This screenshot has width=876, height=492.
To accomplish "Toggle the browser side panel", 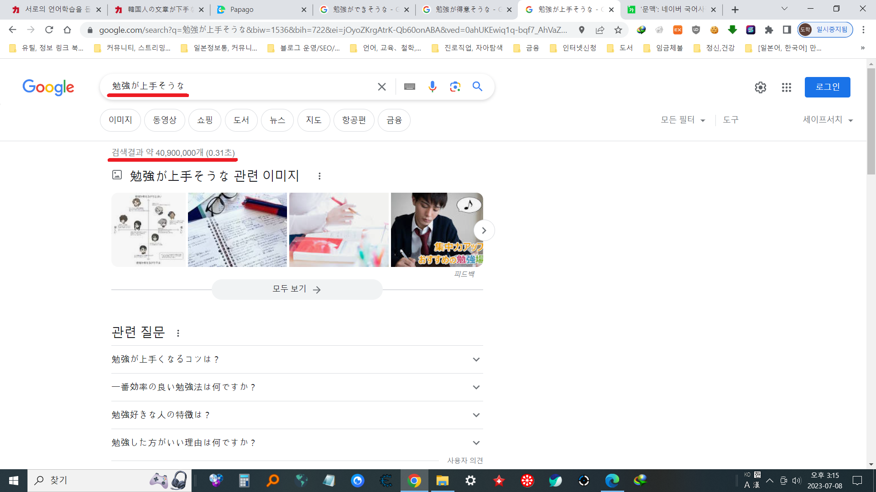I will coord(787,30).
